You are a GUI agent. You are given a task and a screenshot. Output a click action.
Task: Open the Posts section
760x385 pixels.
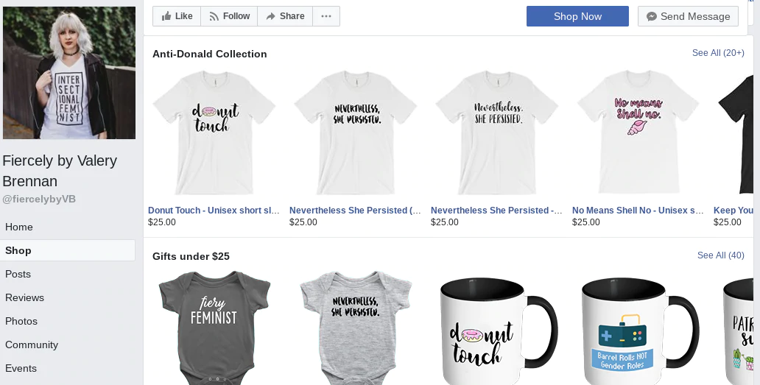(x=18, y=274)
